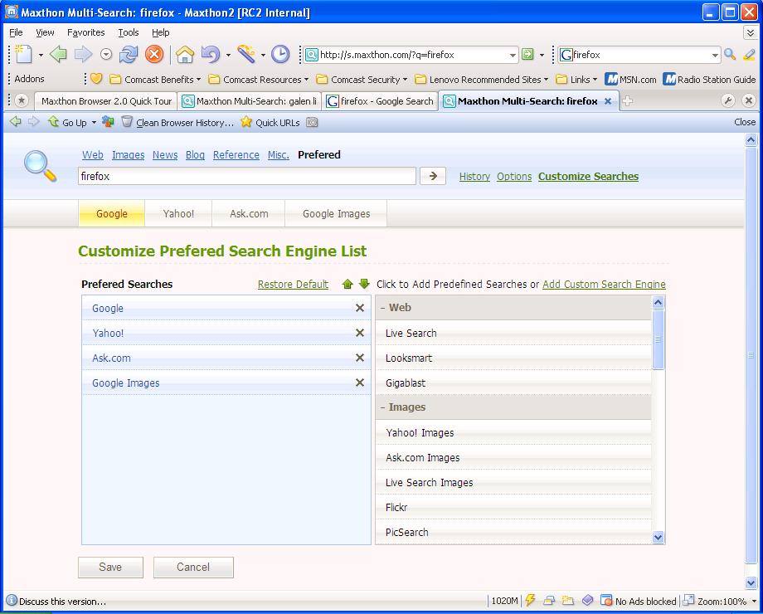This screenshot has width=763, height=614.
Task: Click the New Tab page icon
Action: [x=23, y=54]
